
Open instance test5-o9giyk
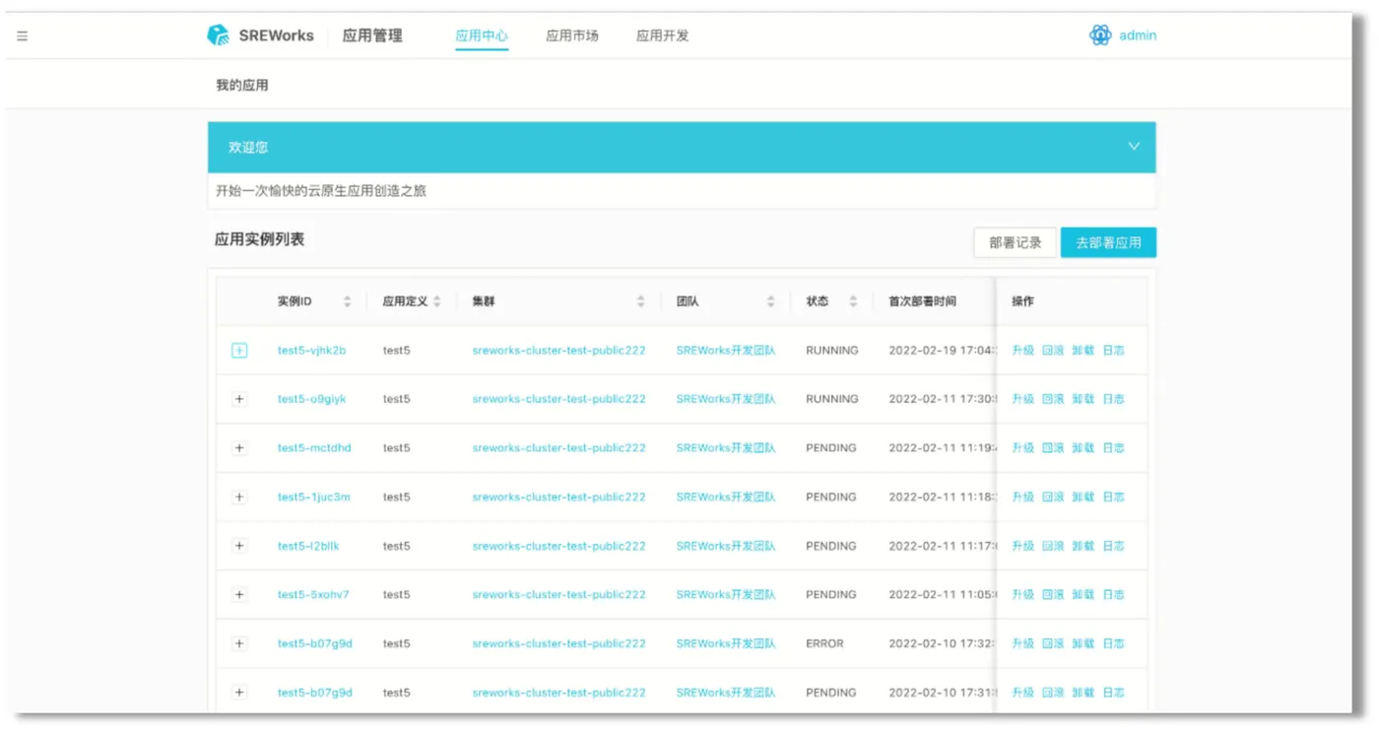[x=311, y=399]
